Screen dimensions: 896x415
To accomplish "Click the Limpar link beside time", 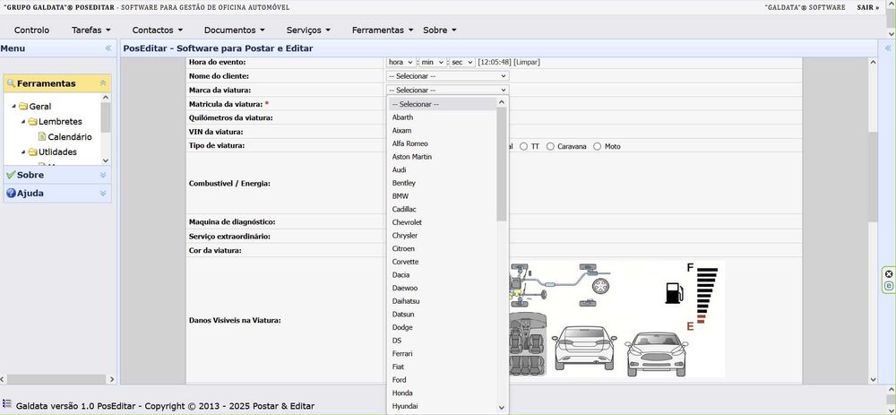I will 526,62.
